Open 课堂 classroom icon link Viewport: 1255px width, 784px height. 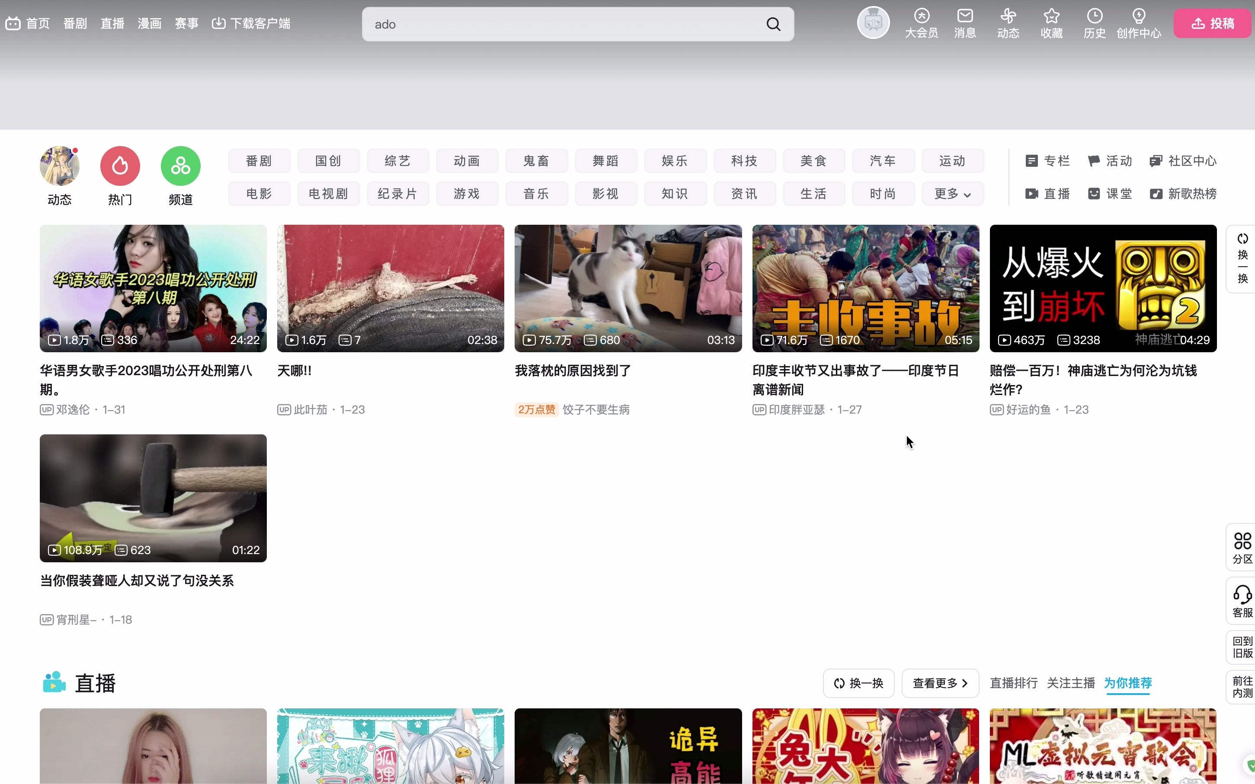point(1110,194)
